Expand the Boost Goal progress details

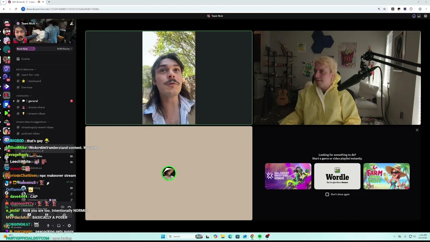click(72, 49)
